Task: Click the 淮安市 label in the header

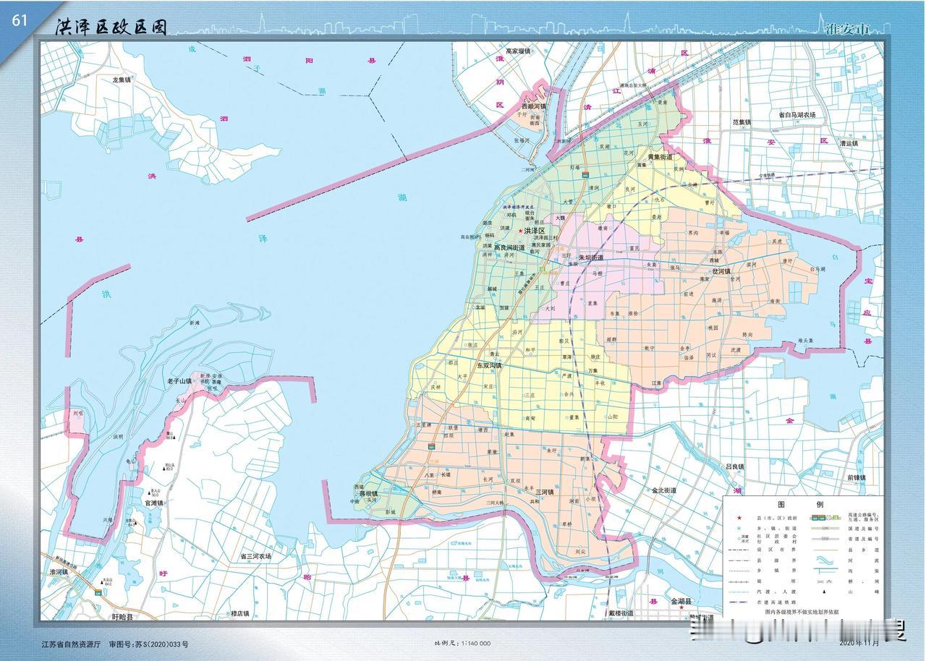Action: [x=846, y=29]
